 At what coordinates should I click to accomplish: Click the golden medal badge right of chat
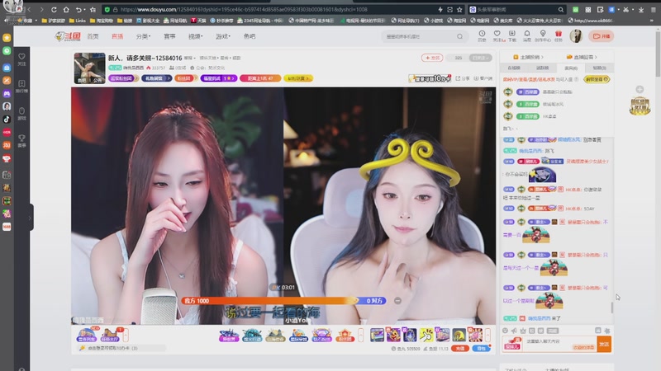pyautogui.click(x=640, y=106)
